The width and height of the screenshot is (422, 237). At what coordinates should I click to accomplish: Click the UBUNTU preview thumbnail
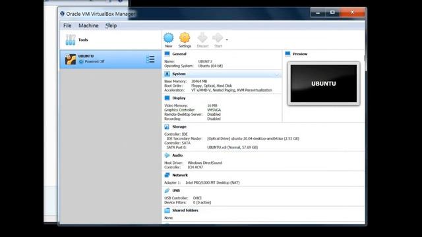coord(324,84)
